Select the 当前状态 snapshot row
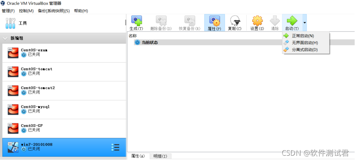This screenshot has height=160, width=355. (244, 42)
